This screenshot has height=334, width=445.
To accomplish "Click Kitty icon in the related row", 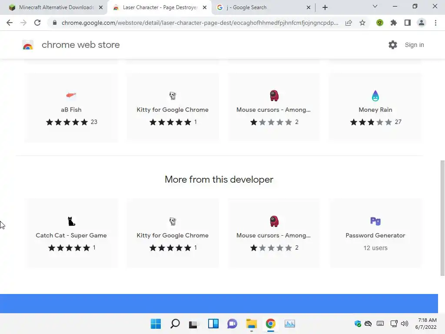I will tap(173, 95).
